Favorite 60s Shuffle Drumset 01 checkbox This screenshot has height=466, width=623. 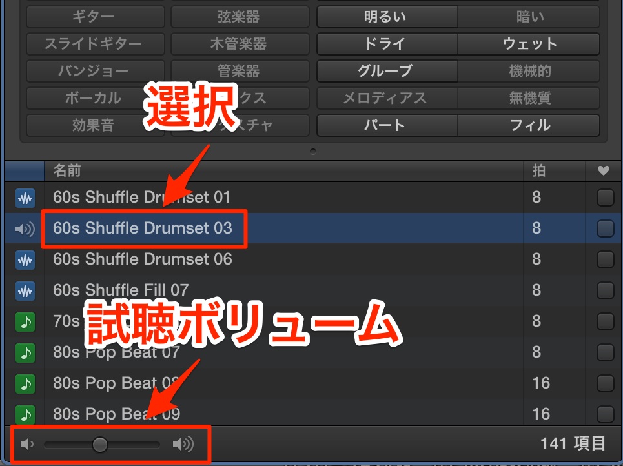point(605,198)
